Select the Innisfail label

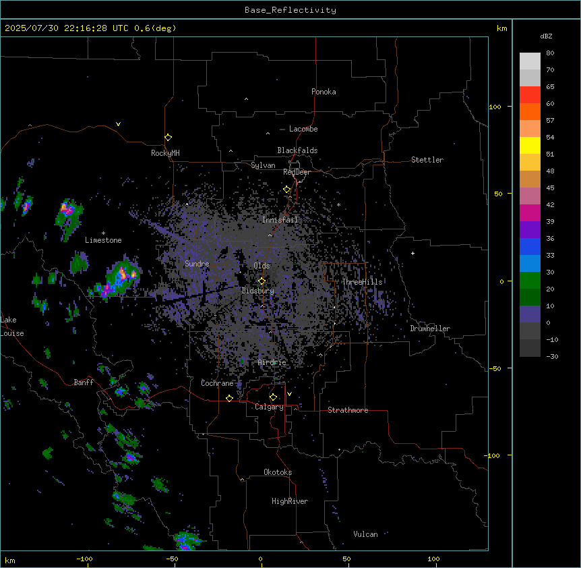tap(280, 220)
